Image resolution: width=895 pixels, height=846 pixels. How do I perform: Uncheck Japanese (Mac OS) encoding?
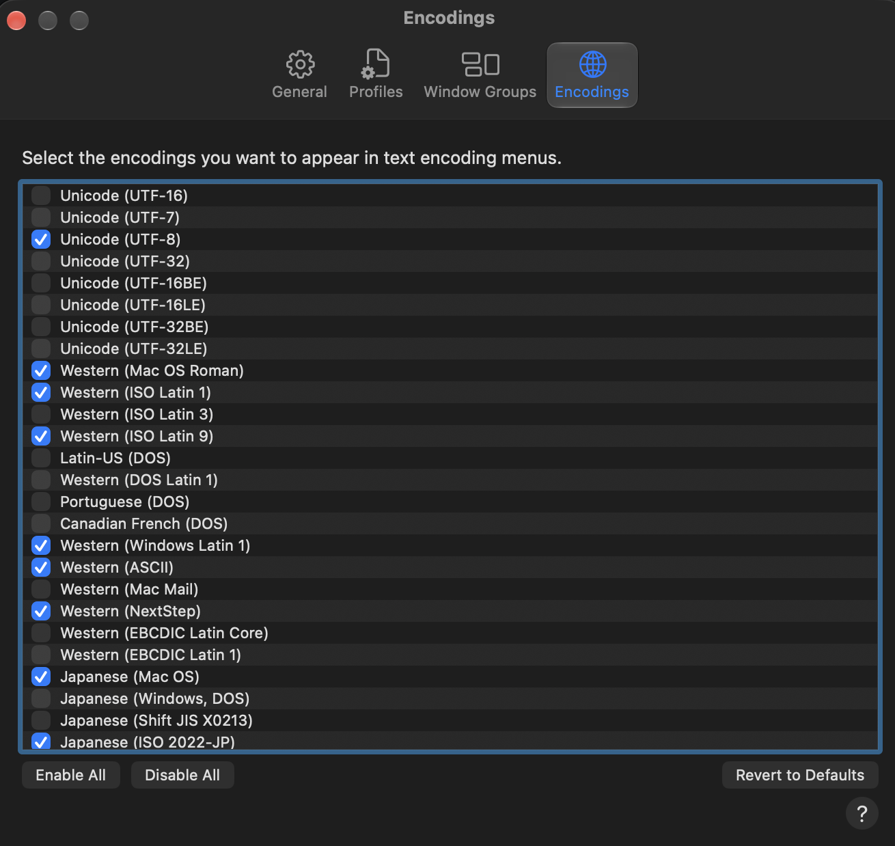pos(41,677)
